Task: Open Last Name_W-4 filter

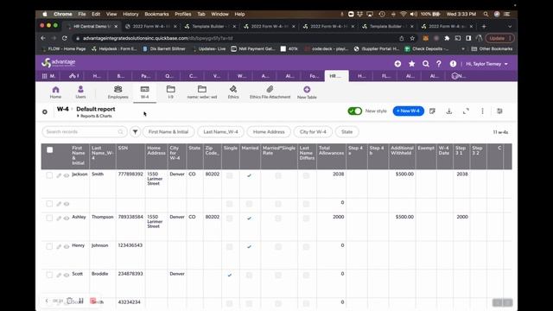Action: point(220,132)
